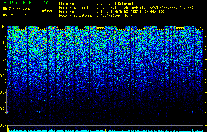Click the date 05.12.18 09:30
Screen dimensions: 207x132
[x=17, y=15]
